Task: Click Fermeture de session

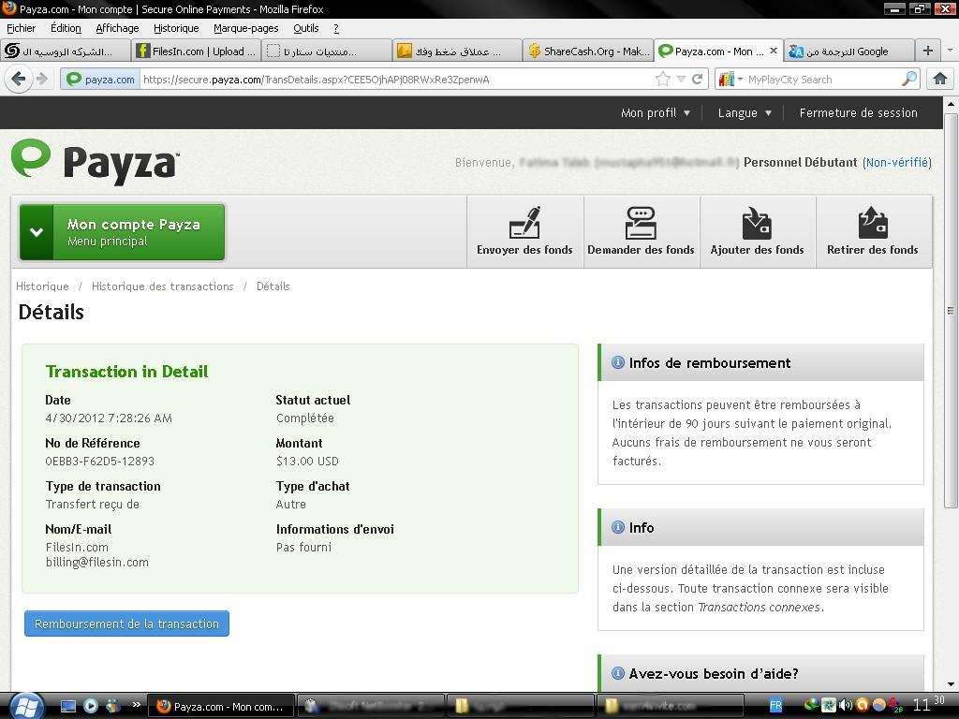Action: 858,112
